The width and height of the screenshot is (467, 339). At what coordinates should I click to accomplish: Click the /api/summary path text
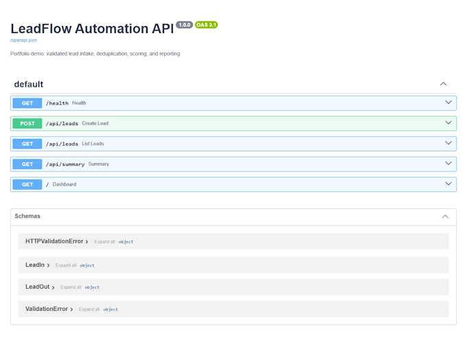tap(65, 164)
